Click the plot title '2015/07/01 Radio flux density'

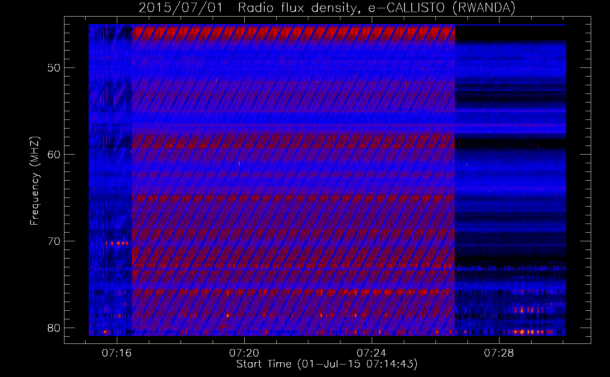(247, 8)
